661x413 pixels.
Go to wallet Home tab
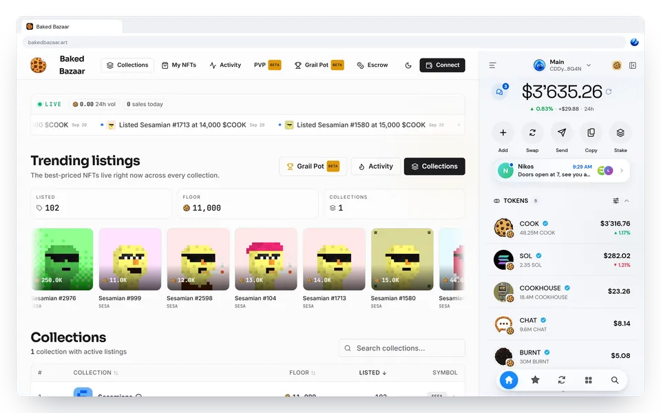tap(509, 380)
